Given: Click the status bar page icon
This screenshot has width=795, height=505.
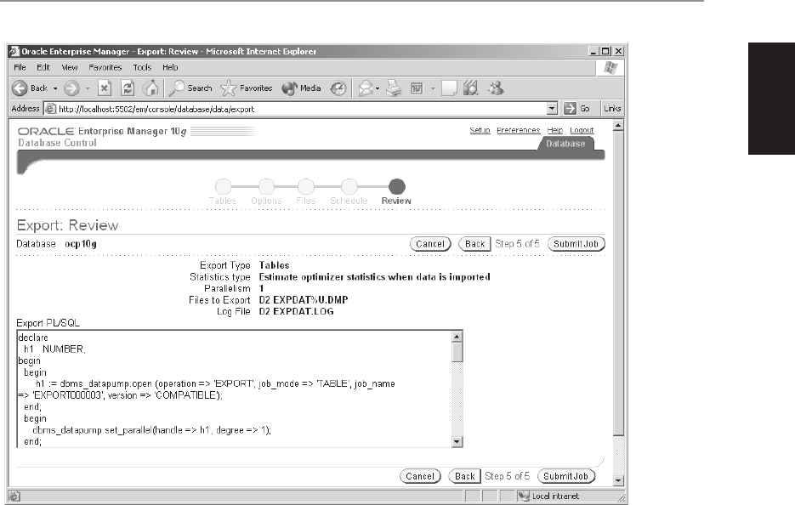Looking at the screenshot, I should point(14,496).
